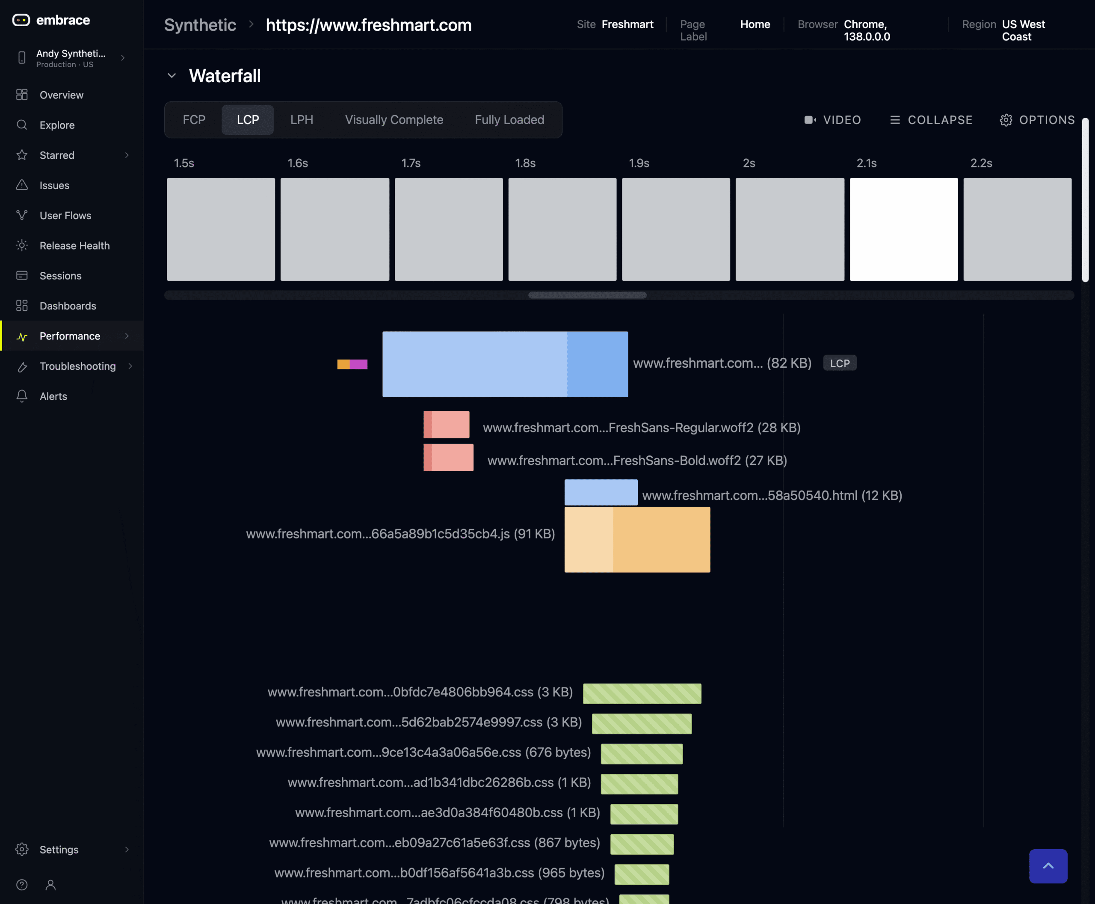1095x904 pixels.
Task: Click the User Flows branch icon
Action: pos(22,215)
